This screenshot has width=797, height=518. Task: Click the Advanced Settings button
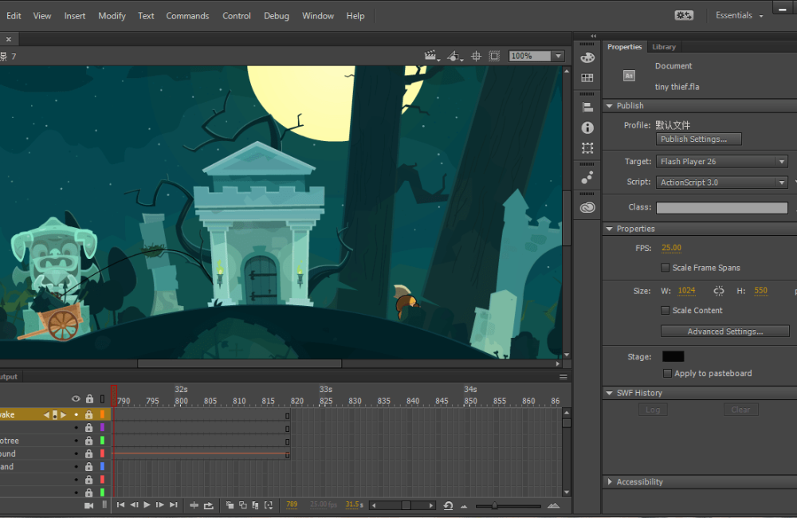724,332
